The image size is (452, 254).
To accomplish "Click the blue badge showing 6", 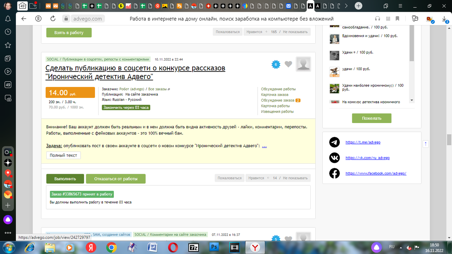I will 276,65.
